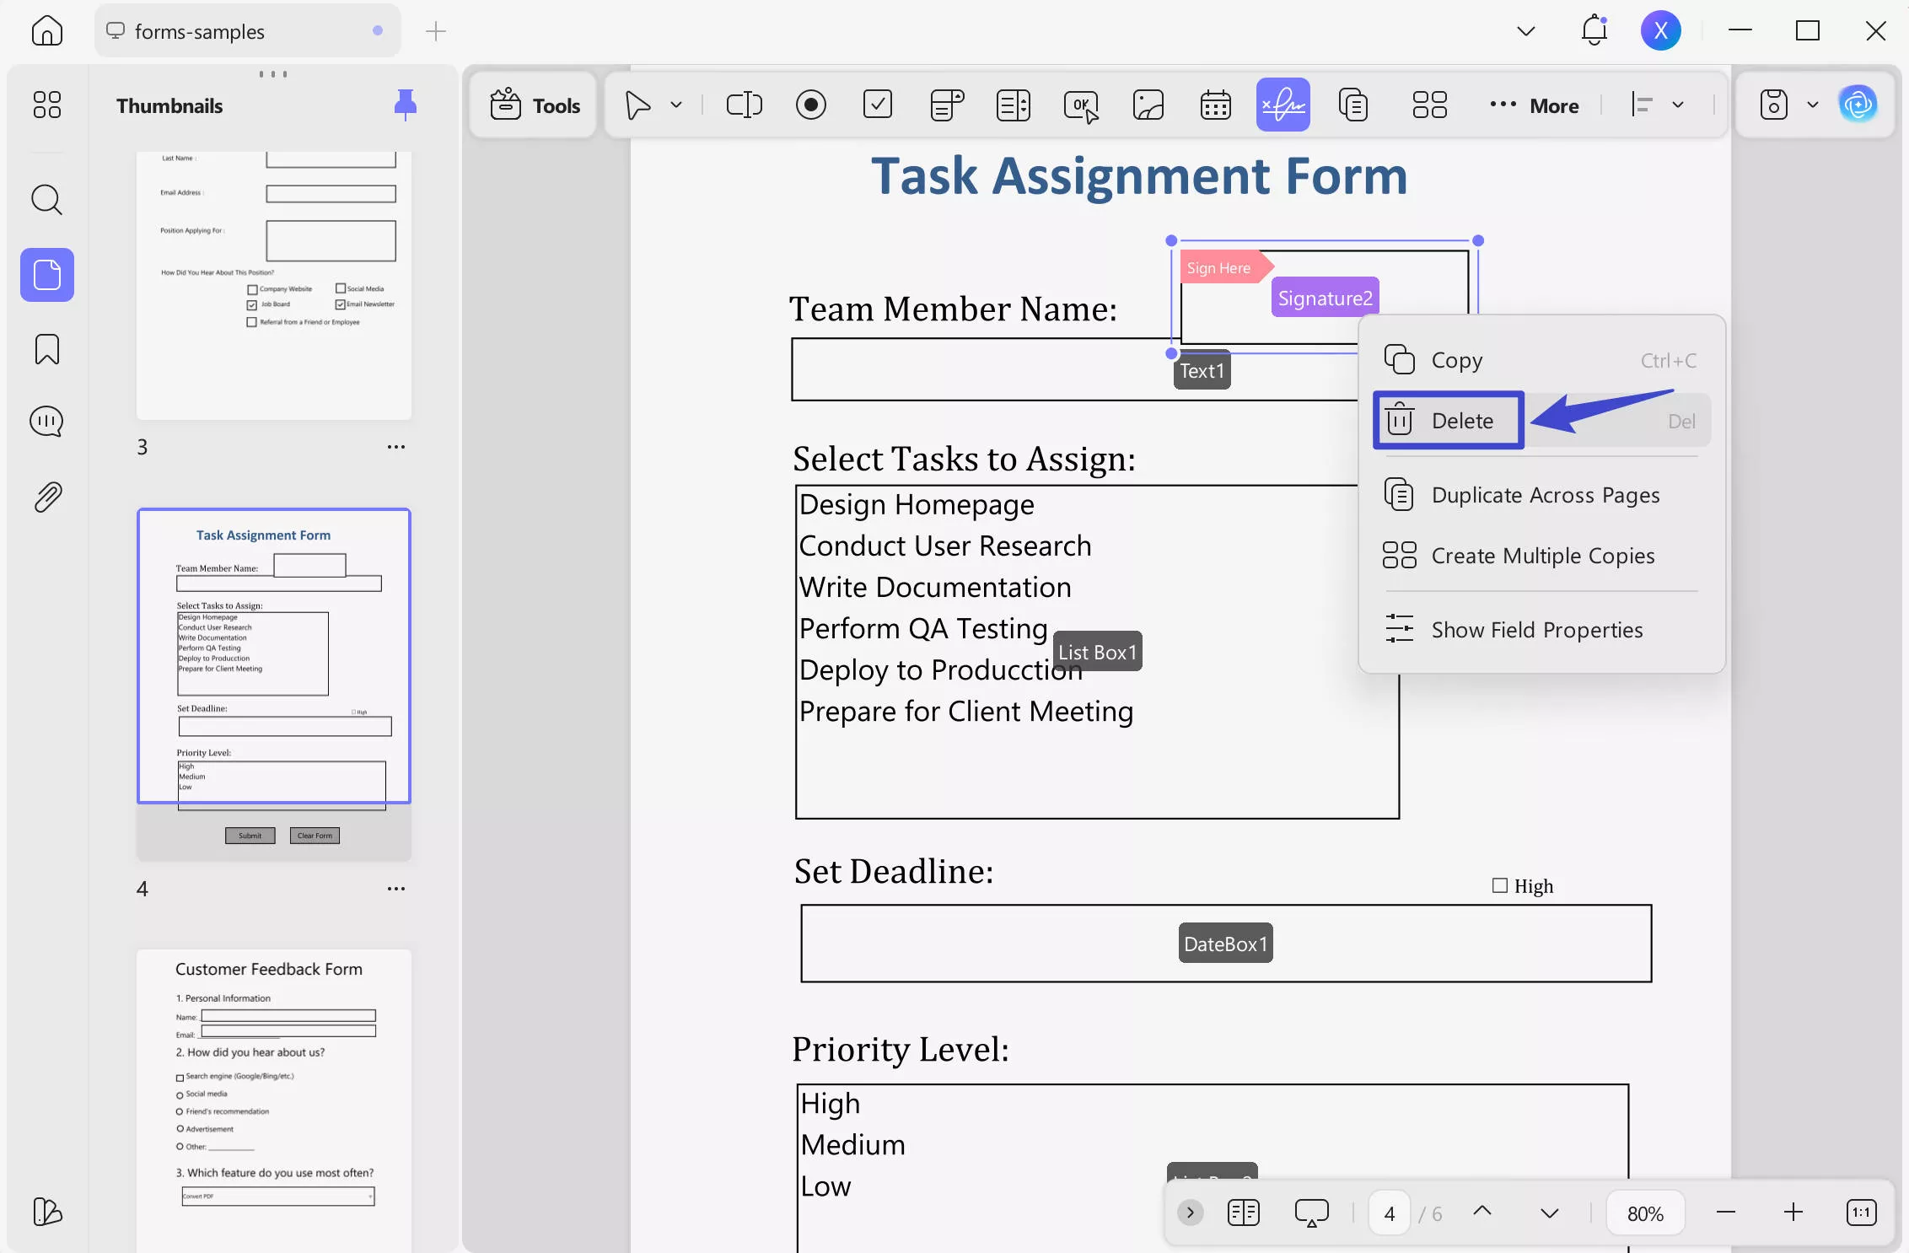Select Duplicate Across Pages menu entry
The image size is (1909, 1253).
pos(1545,495)
